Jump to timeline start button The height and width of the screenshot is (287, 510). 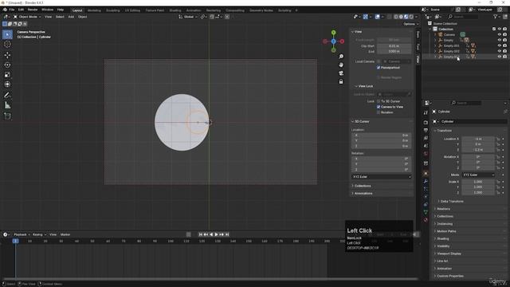[x=200, y=234]
